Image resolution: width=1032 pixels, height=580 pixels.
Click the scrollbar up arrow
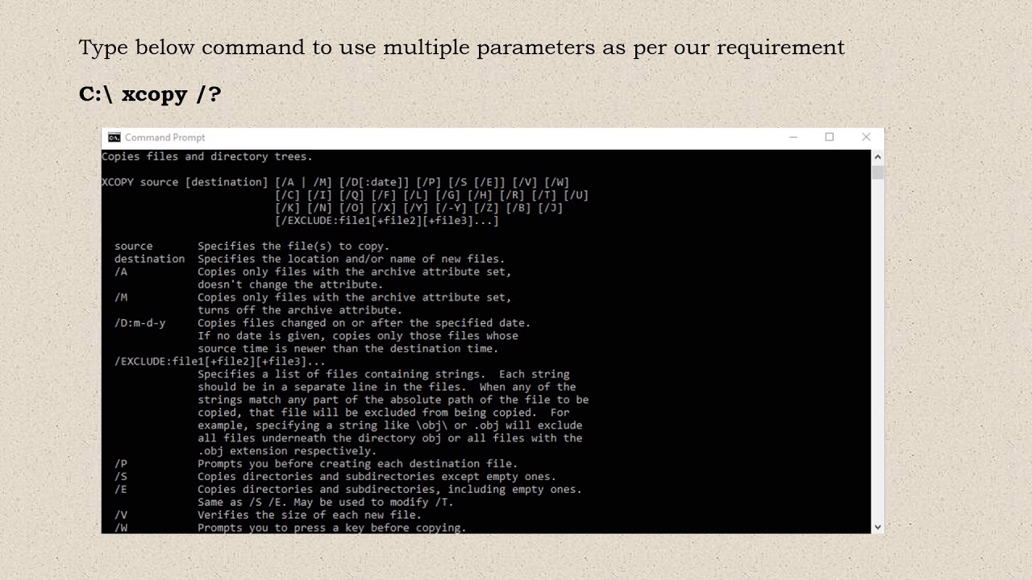(878, 157)
